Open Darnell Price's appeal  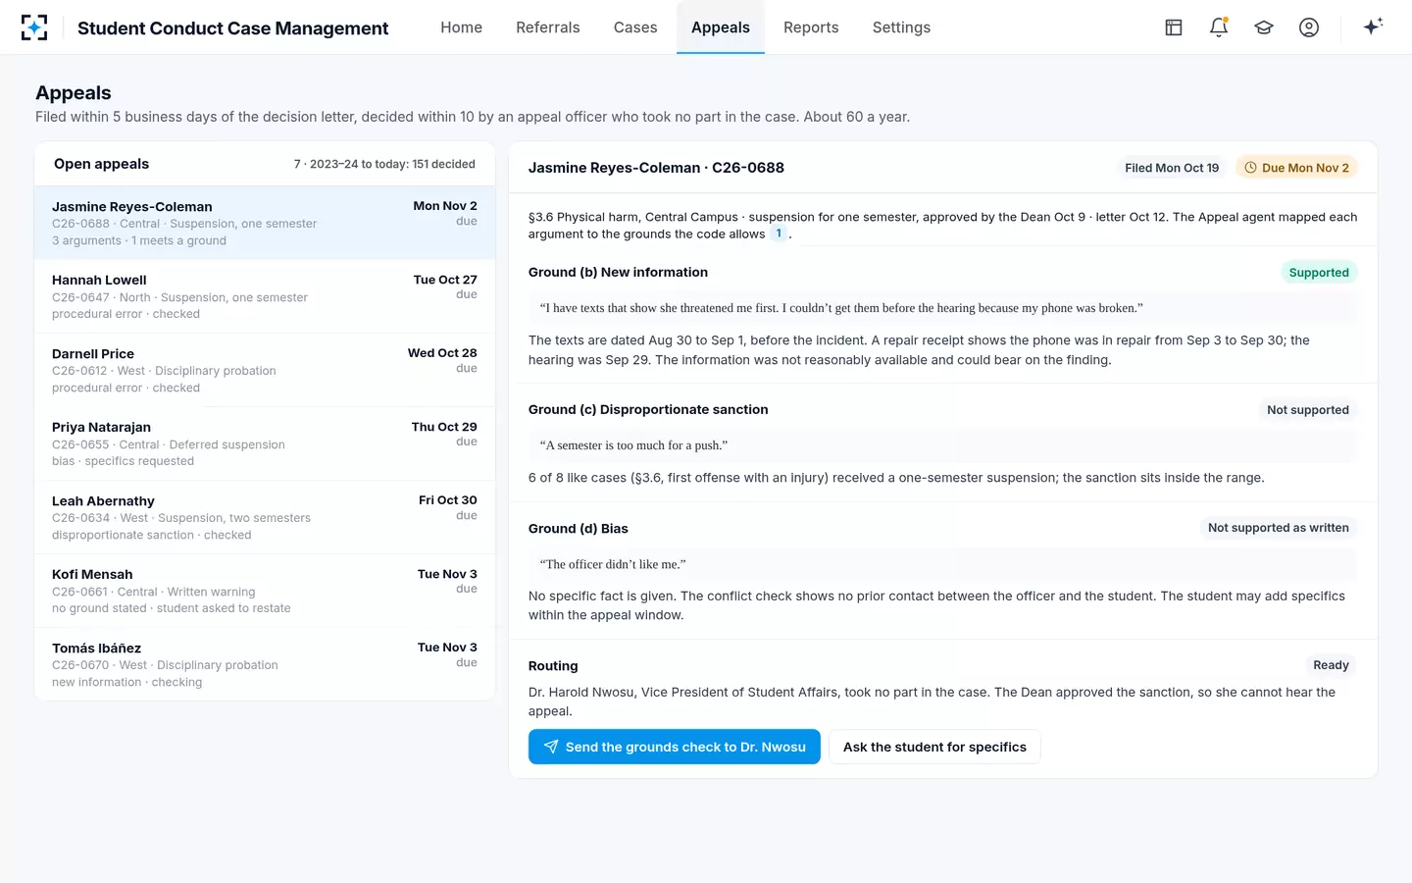(265, 370)
